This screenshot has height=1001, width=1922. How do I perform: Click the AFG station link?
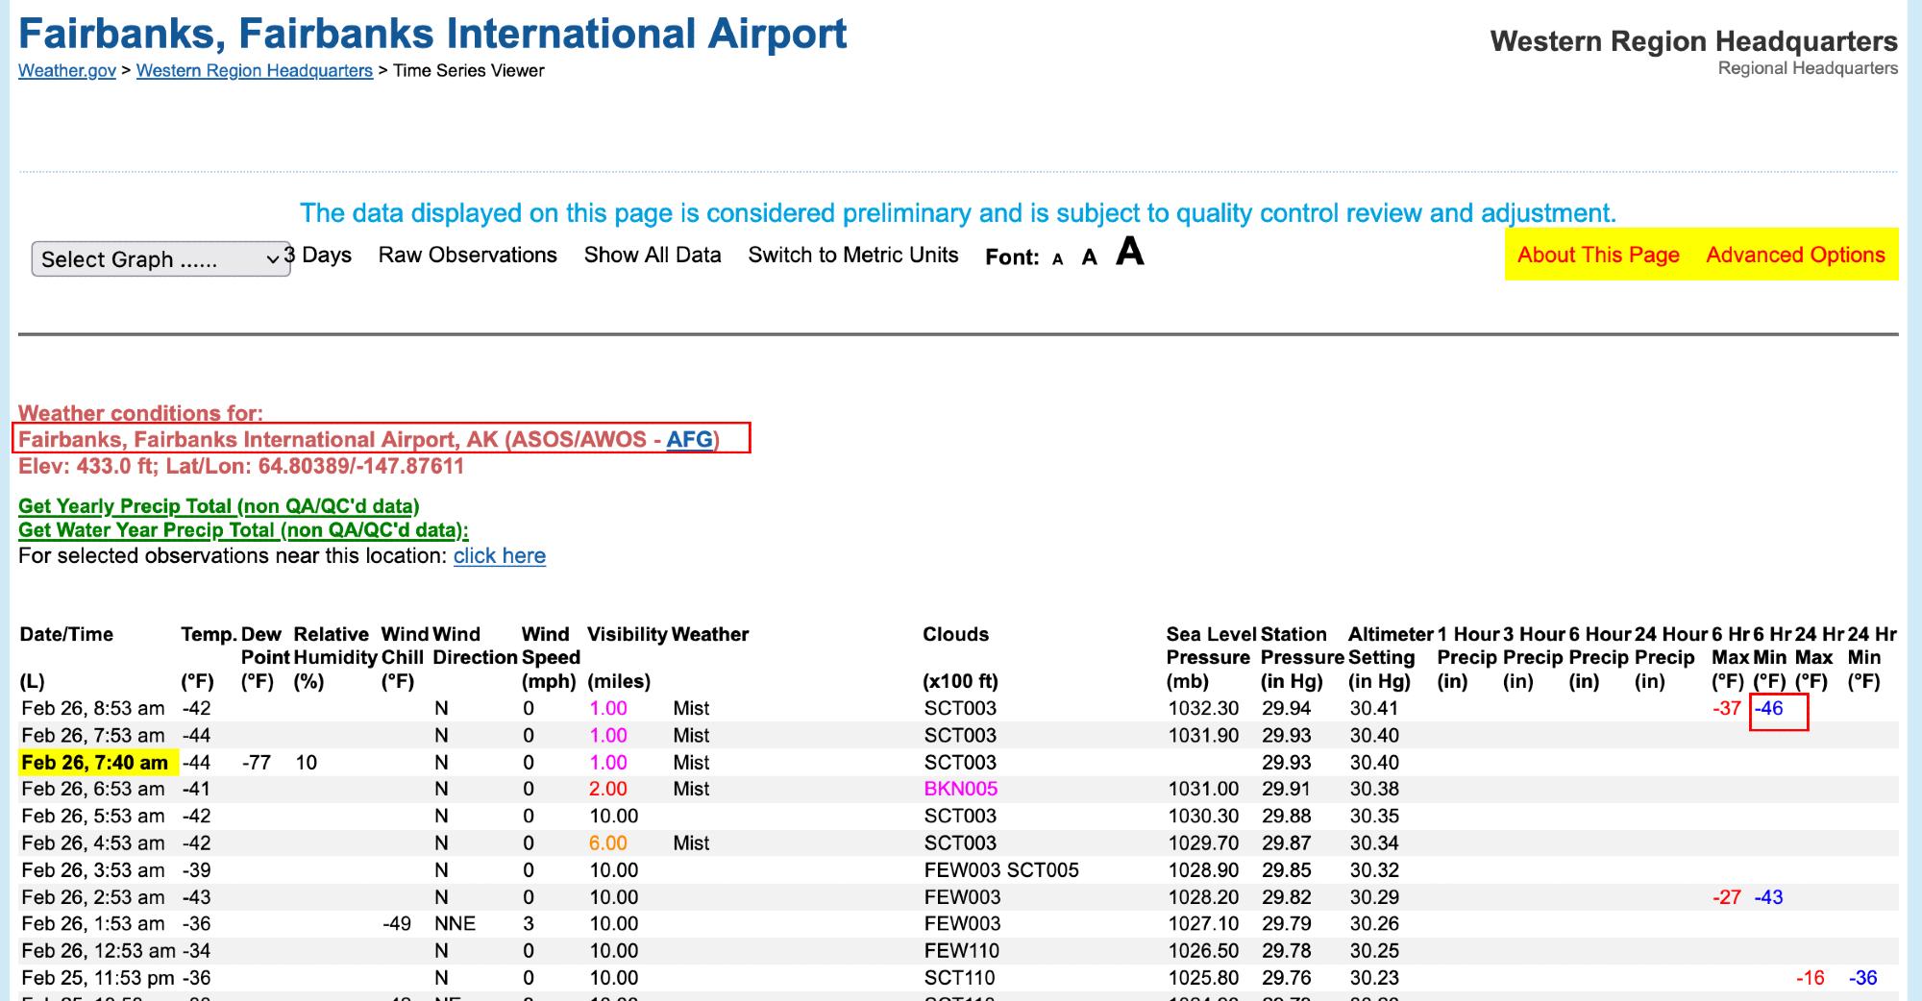pos(689,440)
